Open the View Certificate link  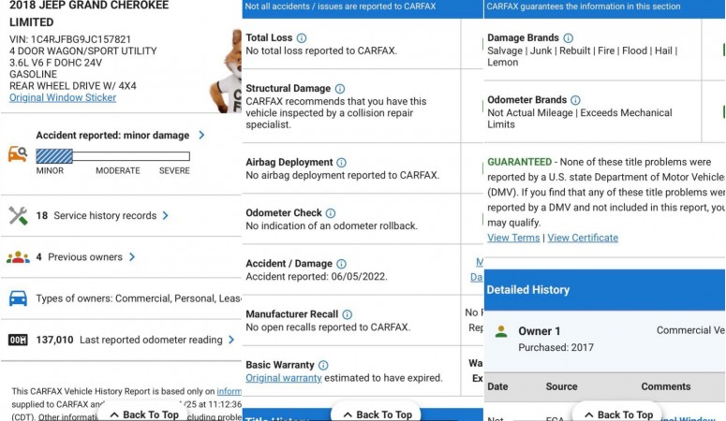tap(583, 238)
